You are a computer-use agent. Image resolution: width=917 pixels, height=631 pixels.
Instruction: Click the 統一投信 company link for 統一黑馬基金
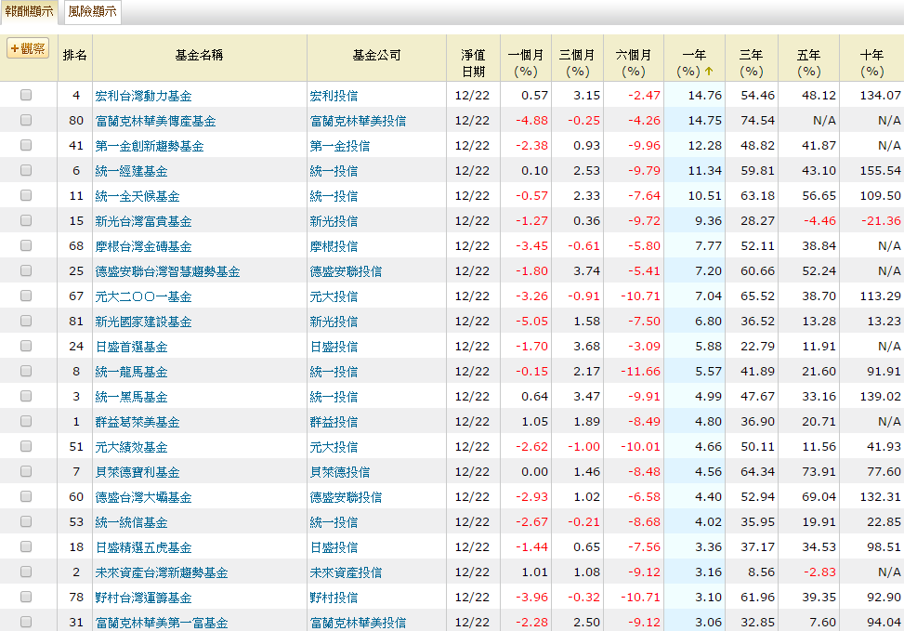coord(334,397)
